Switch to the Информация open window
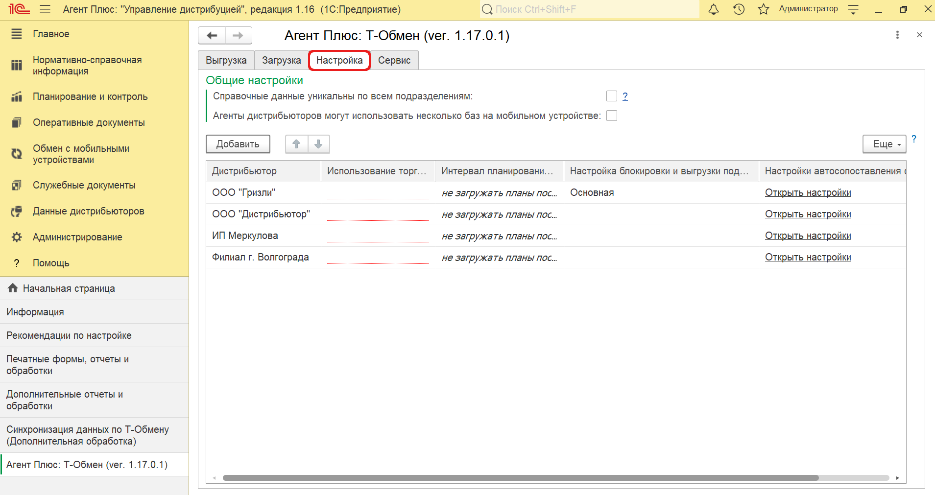Image resolution: width=935 pixels, height=495 pixels. click(94, 312)
